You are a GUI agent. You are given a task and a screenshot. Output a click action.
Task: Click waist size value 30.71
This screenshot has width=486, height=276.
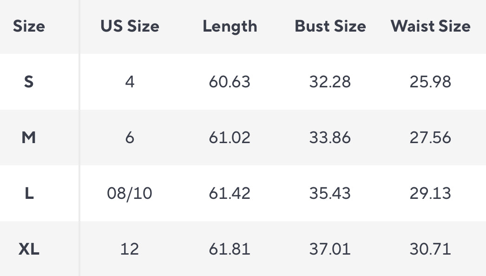(x=430, y=250)
